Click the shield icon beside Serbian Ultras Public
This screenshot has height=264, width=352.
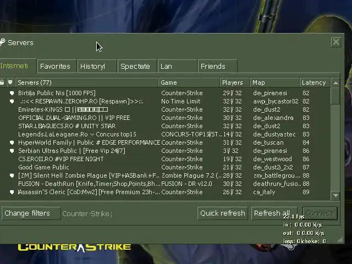click(x=12, y=151)
